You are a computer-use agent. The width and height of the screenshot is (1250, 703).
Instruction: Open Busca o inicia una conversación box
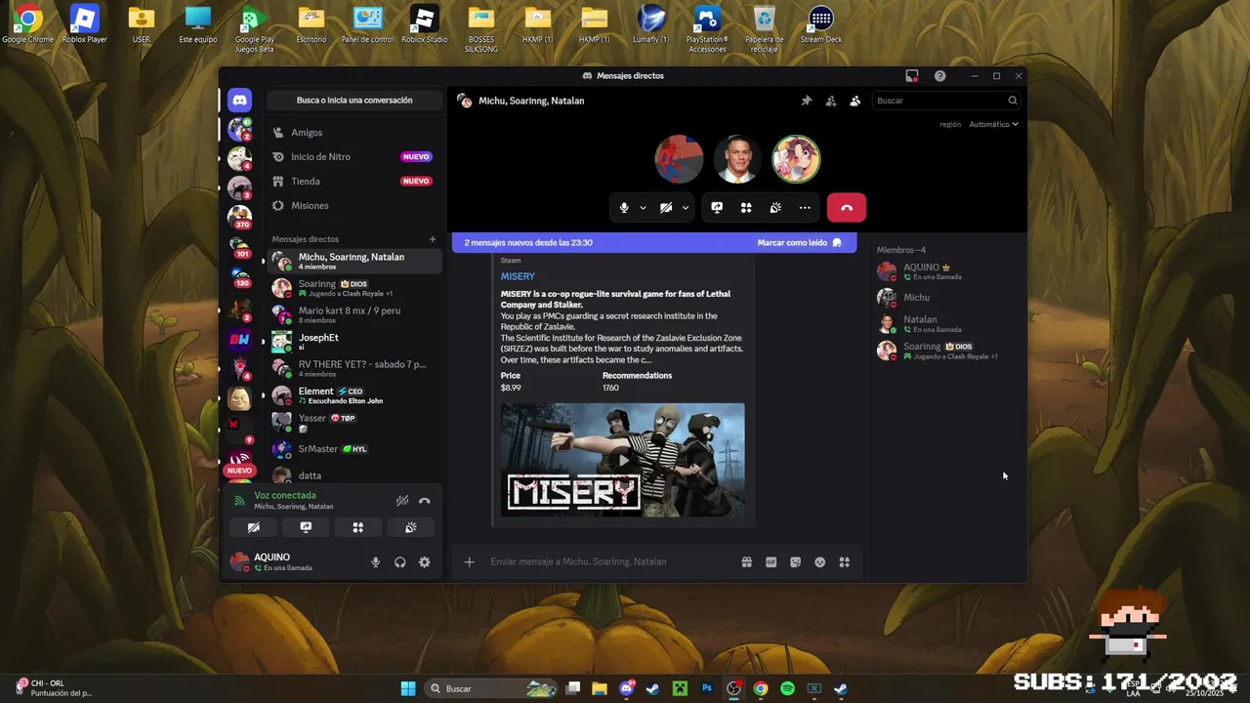[x=354, y=100]
